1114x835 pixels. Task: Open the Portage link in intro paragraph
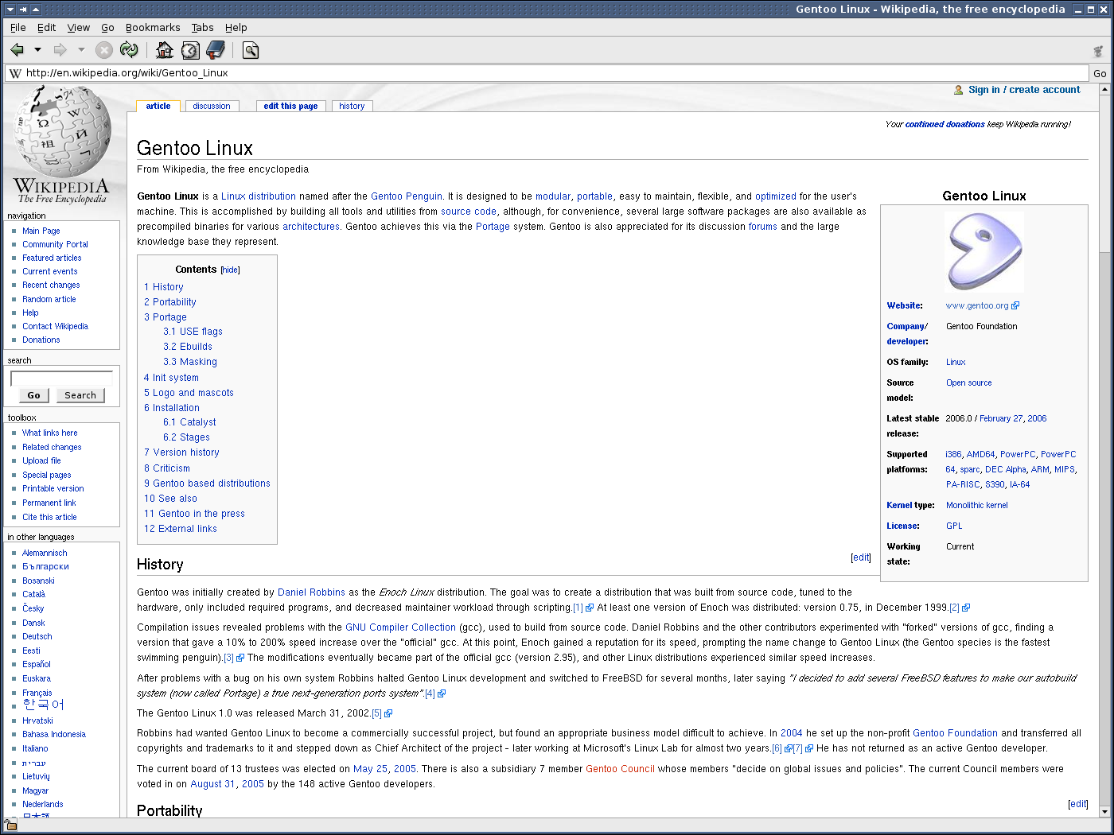click(x=493, y=227)
